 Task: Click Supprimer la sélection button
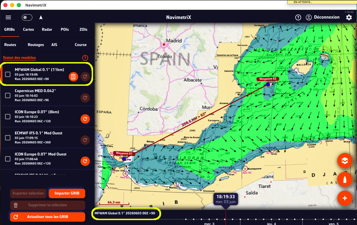(47, 205)
